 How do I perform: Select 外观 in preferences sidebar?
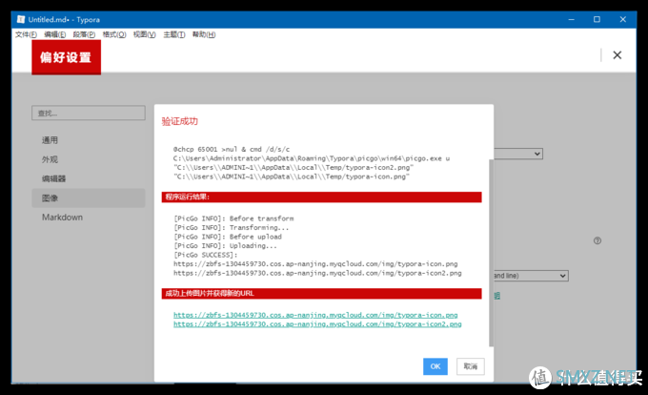50,159
